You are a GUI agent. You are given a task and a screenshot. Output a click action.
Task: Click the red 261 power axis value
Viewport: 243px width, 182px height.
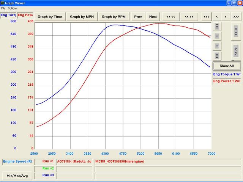[30, 72]
